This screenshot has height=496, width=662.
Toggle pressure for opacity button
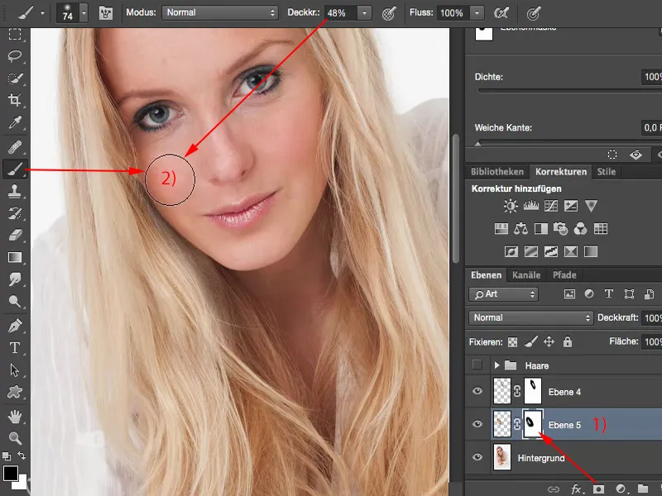tap(388, 13)
